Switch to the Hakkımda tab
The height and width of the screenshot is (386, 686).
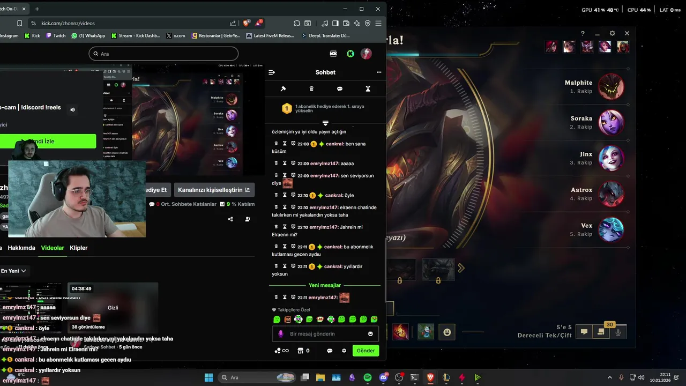(21, 248)
